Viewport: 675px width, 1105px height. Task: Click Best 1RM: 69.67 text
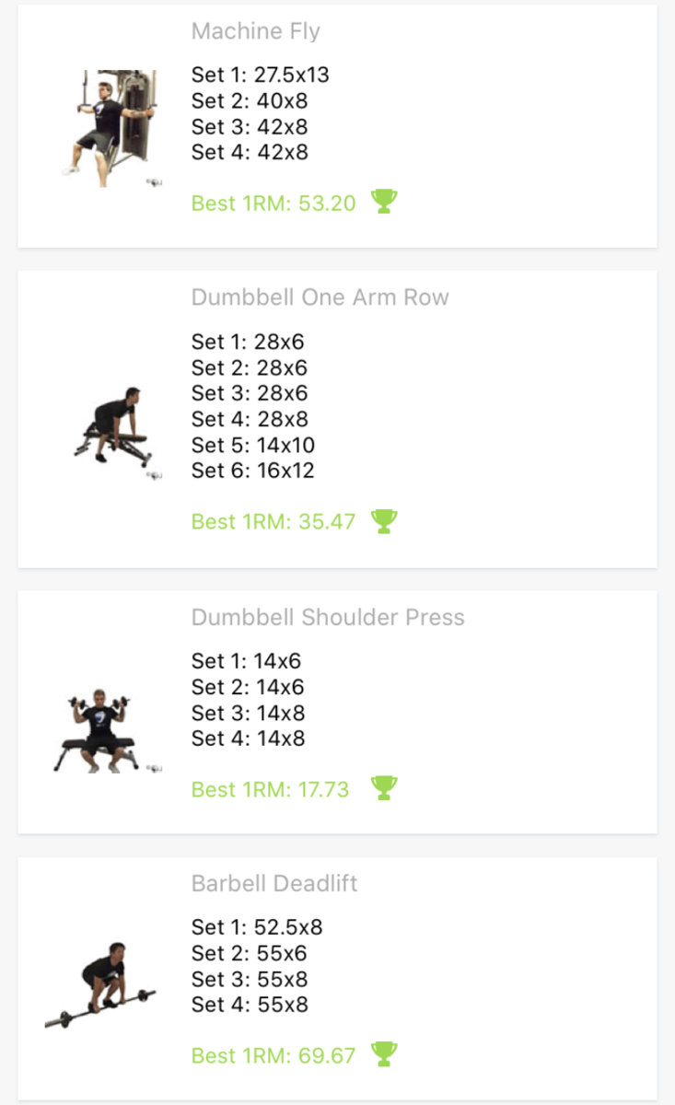tap(273, 1055)
